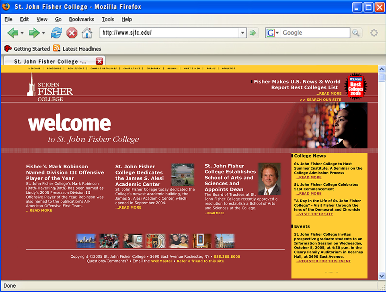Click Register For This Event link
The height and width of the screenshot is (292, 386).
click(x=323, y=261)
